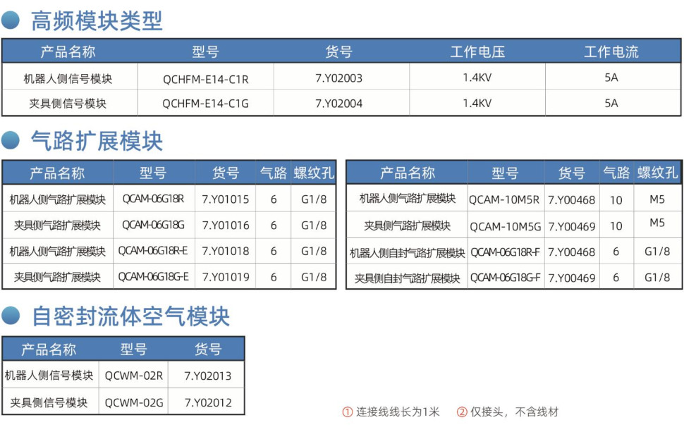Click 7.Y00469 in the QCAM-06G18G-F row
This screenshot has width=684, height=439.
tap(571, 278)
